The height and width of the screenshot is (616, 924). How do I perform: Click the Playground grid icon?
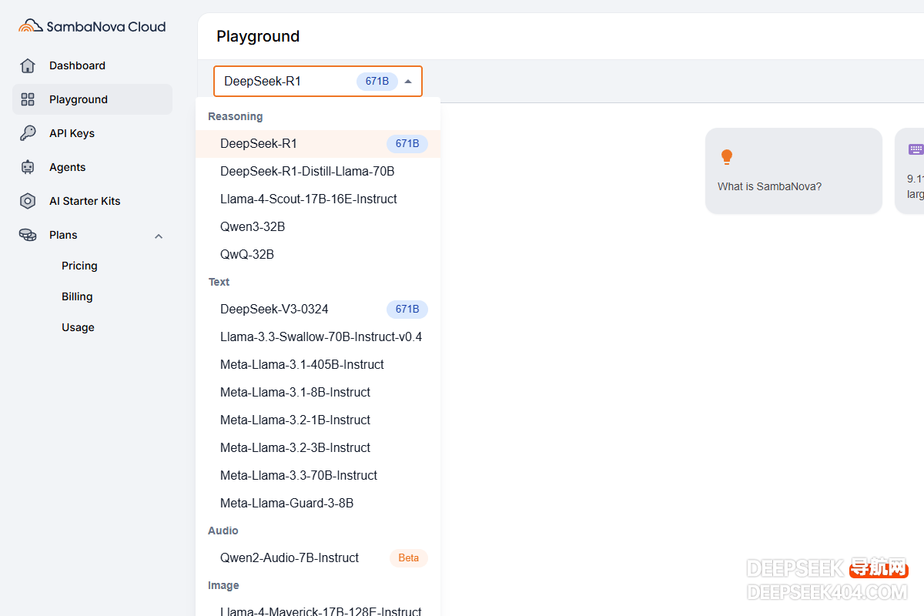coord(28,99)
